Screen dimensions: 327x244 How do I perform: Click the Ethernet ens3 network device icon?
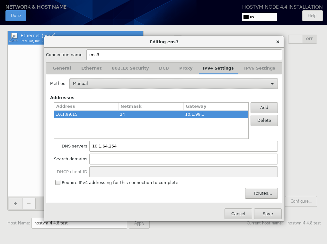[14, 38]
